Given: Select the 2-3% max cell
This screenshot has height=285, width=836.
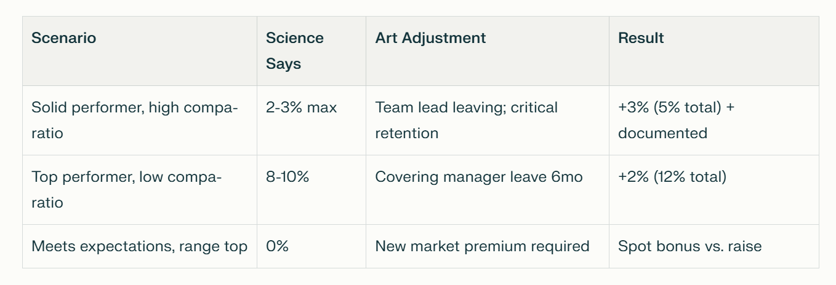Looking at the screenshot, I should click(311, 120).
